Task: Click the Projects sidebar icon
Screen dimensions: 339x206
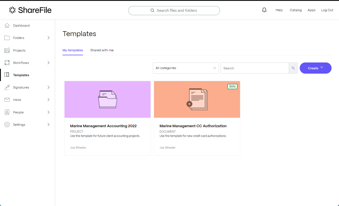Action: click(x=7, y=50)
